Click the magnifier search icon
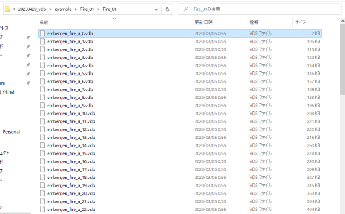345x214 pixels. click(x=186, y=9)
